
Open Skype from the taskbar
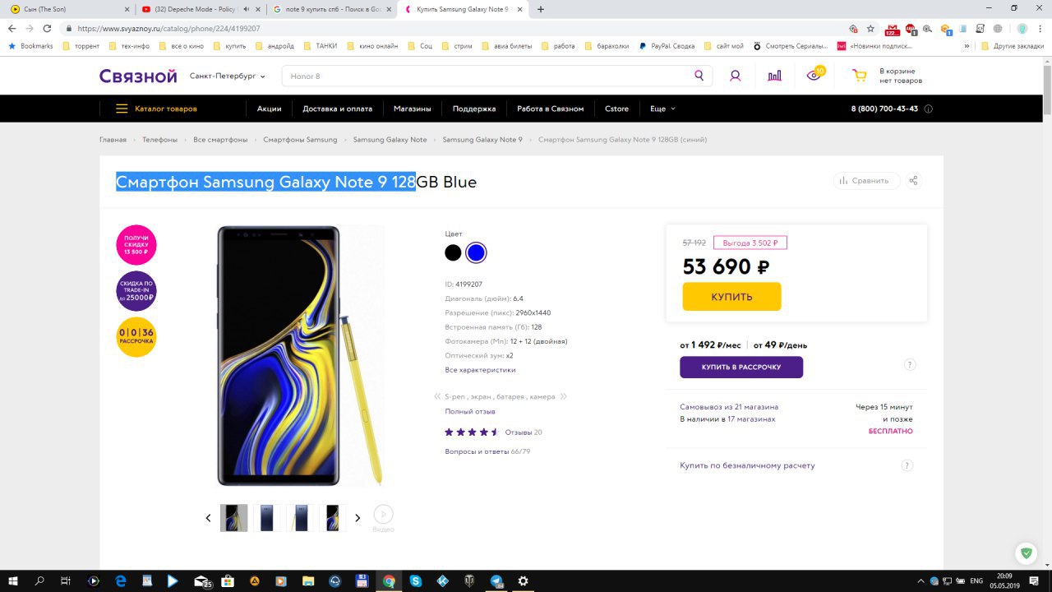point(416,580)
